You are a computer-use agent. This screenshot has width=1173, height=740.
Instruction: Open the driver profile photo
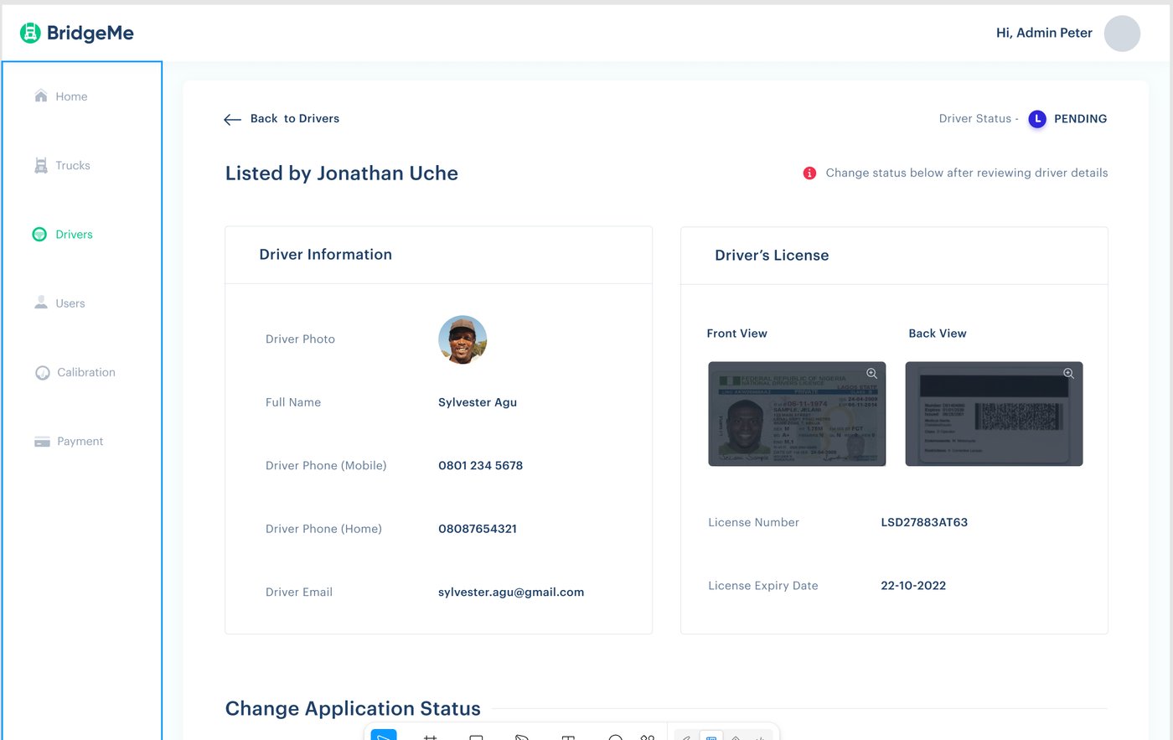coord(462,339)
